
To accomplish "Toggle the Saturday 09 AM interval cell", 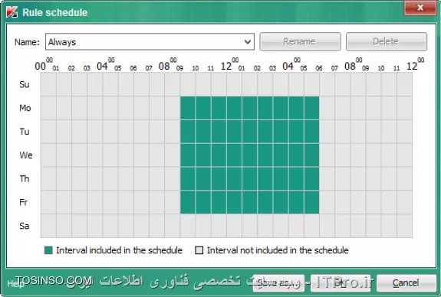I will coord(188,226).
